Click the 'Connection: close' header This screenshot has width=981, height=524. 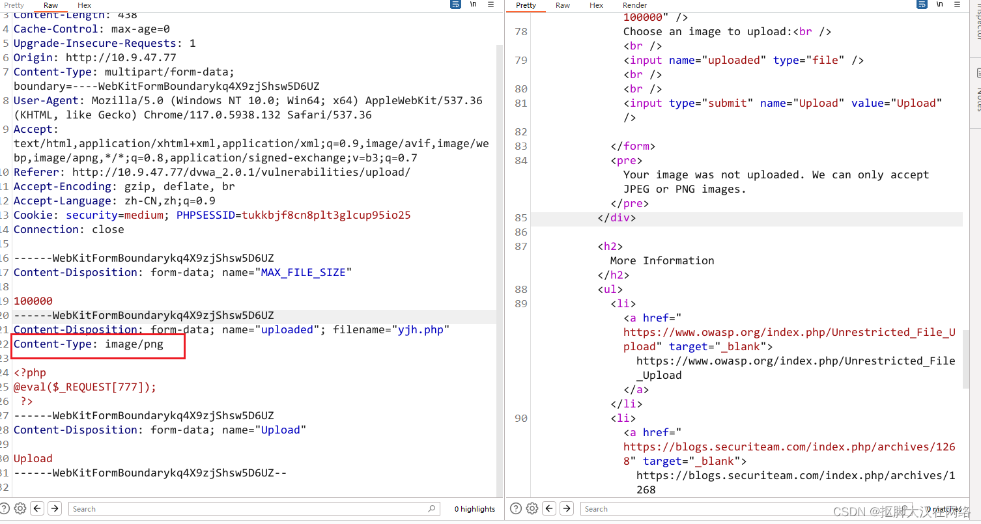click(x=68, y=229)
